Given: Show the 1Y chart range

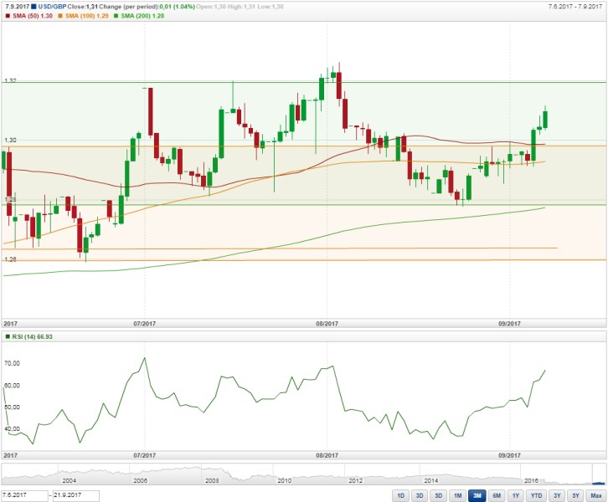Looking at the screenshot, I should [516, 495].
